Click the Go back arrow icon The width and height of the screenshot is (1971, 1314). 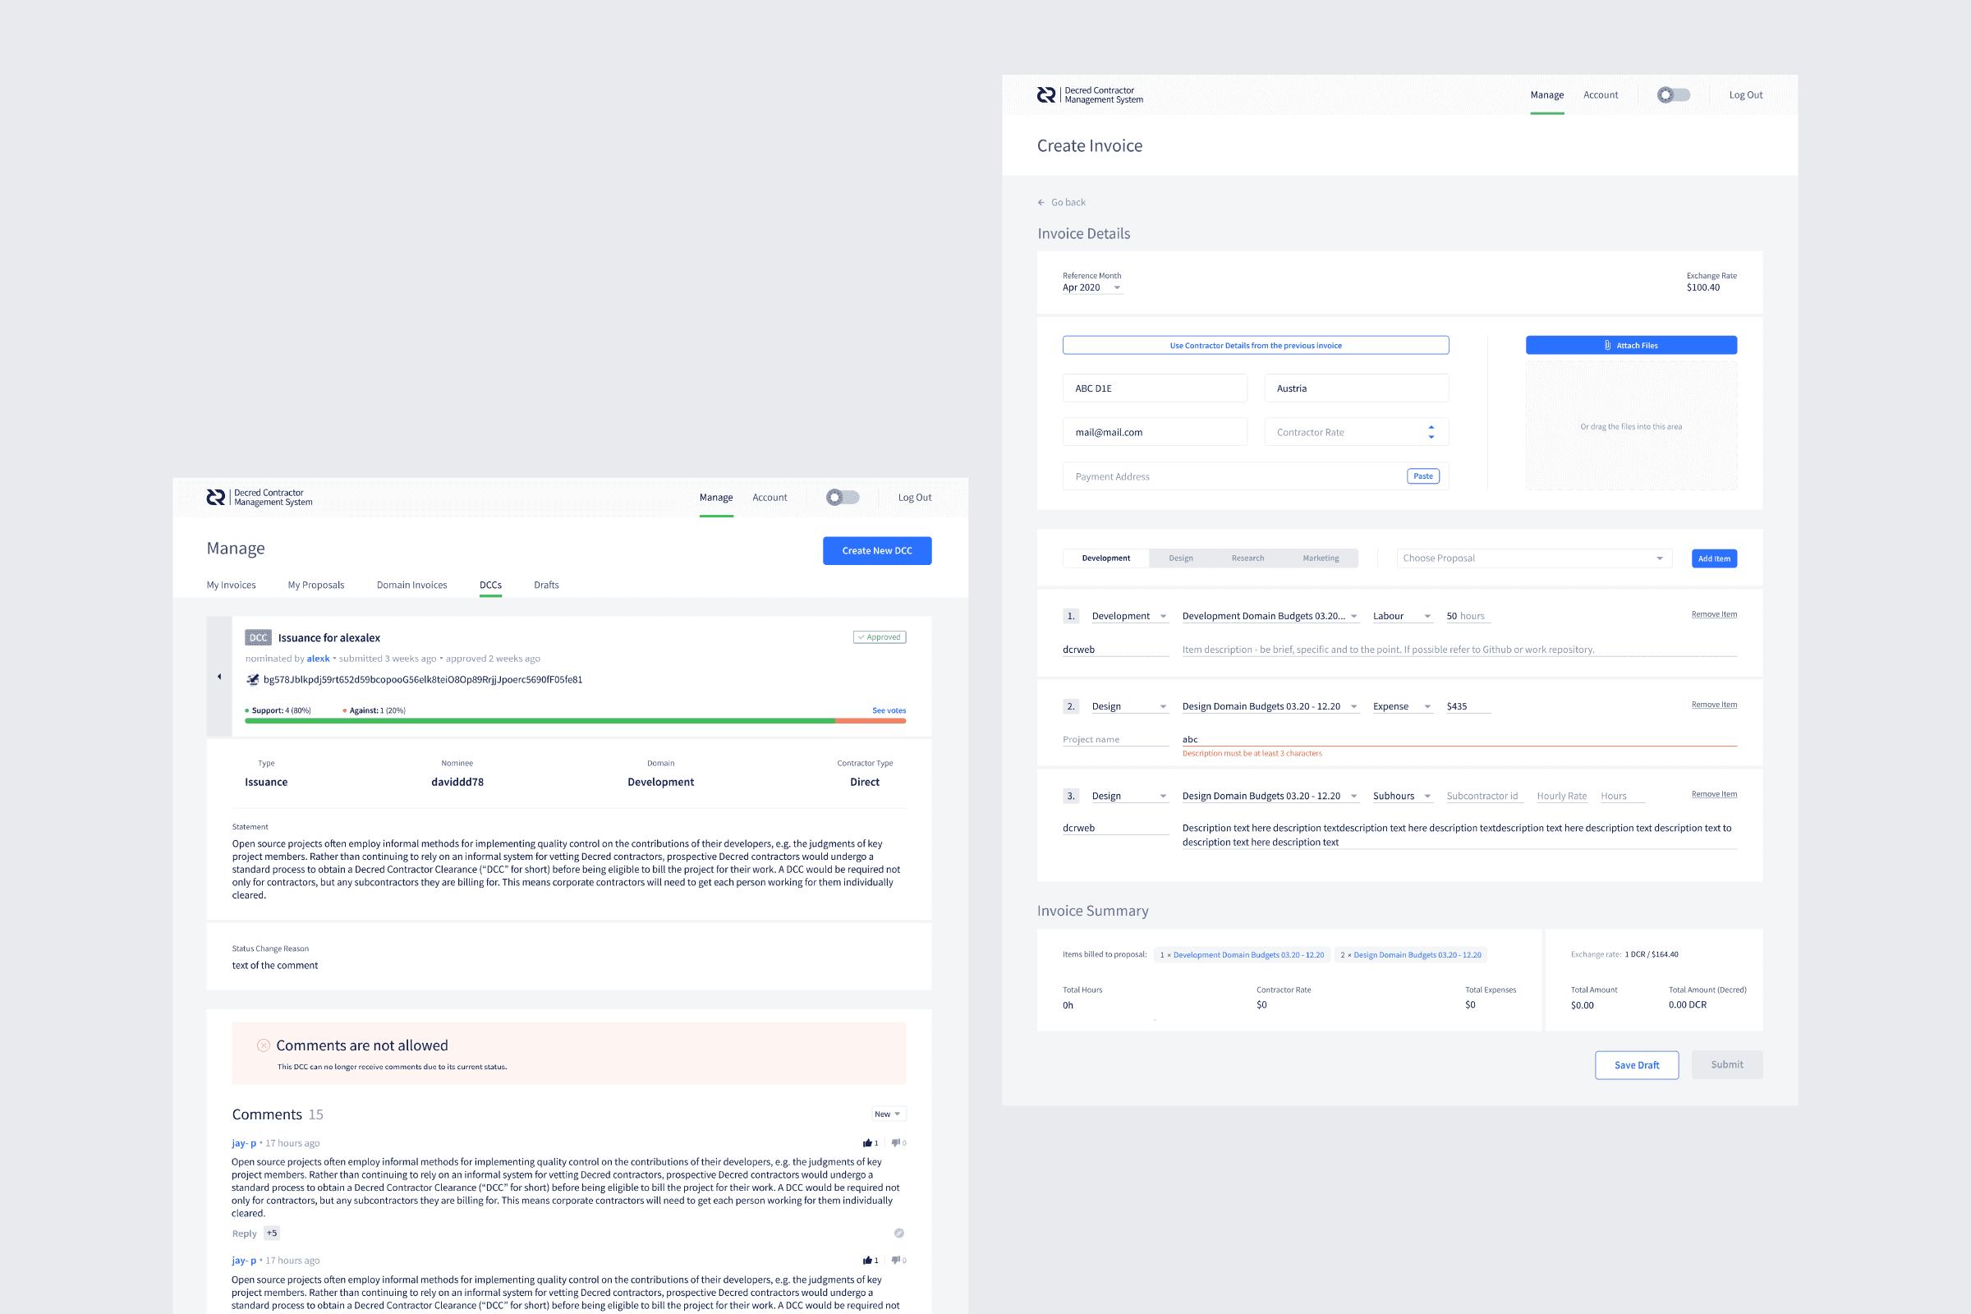(x=1041, y=203)
